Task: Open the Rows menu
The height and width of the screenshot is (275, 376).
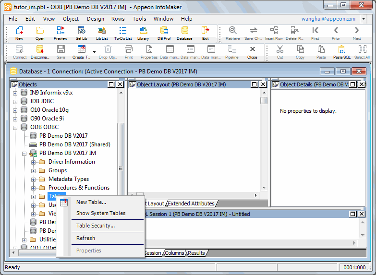Action: pyautogui.click(x=118, y=19)
